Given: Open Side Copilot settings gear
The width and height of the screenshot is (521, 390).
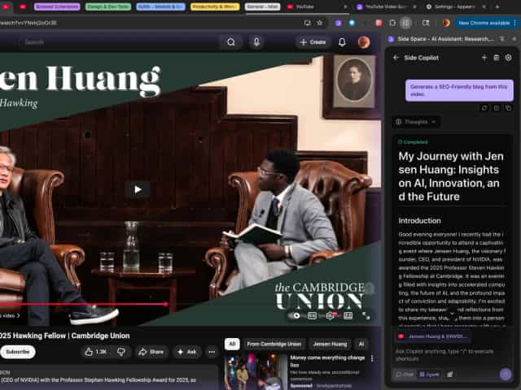Looking at the screenshot, I should click(x=508, y=58).
